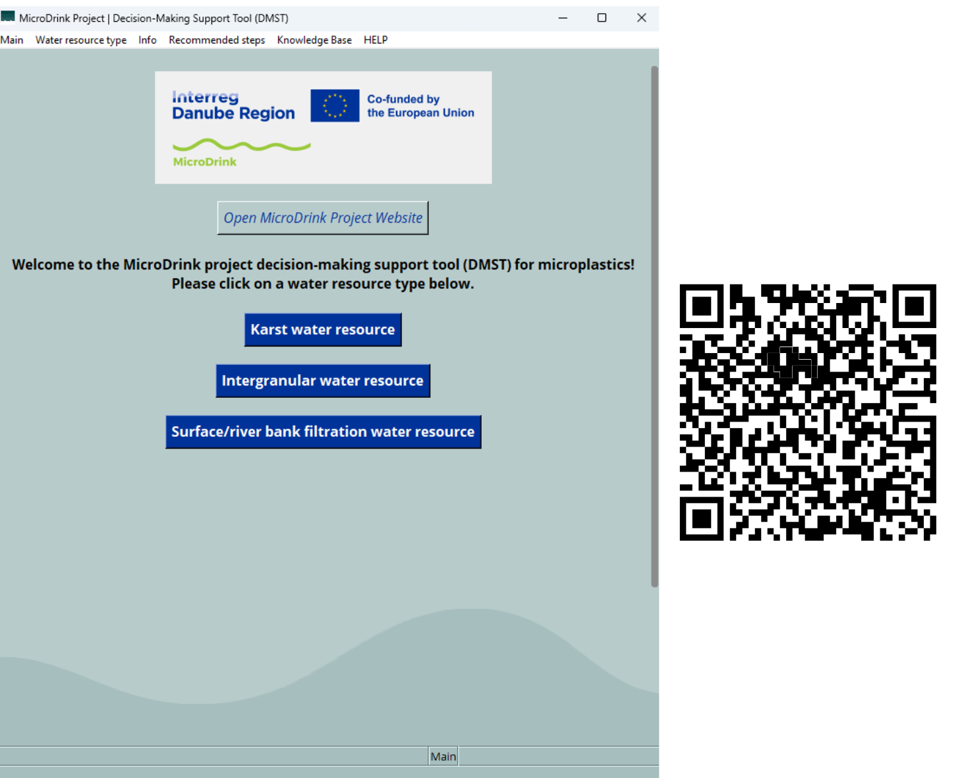This screenshot has height=778, width=958.
Task: Open MicroDrink Project Website link button
Action: (x=323, y=218)
